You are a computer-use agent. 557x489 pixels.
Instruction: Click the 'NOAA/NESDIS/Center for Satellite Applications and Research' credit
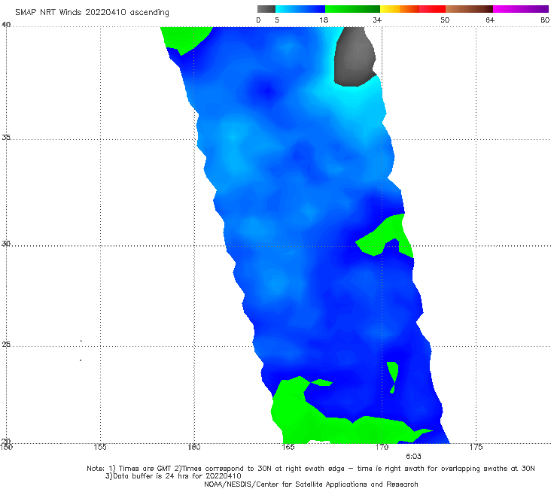(311, 484)
